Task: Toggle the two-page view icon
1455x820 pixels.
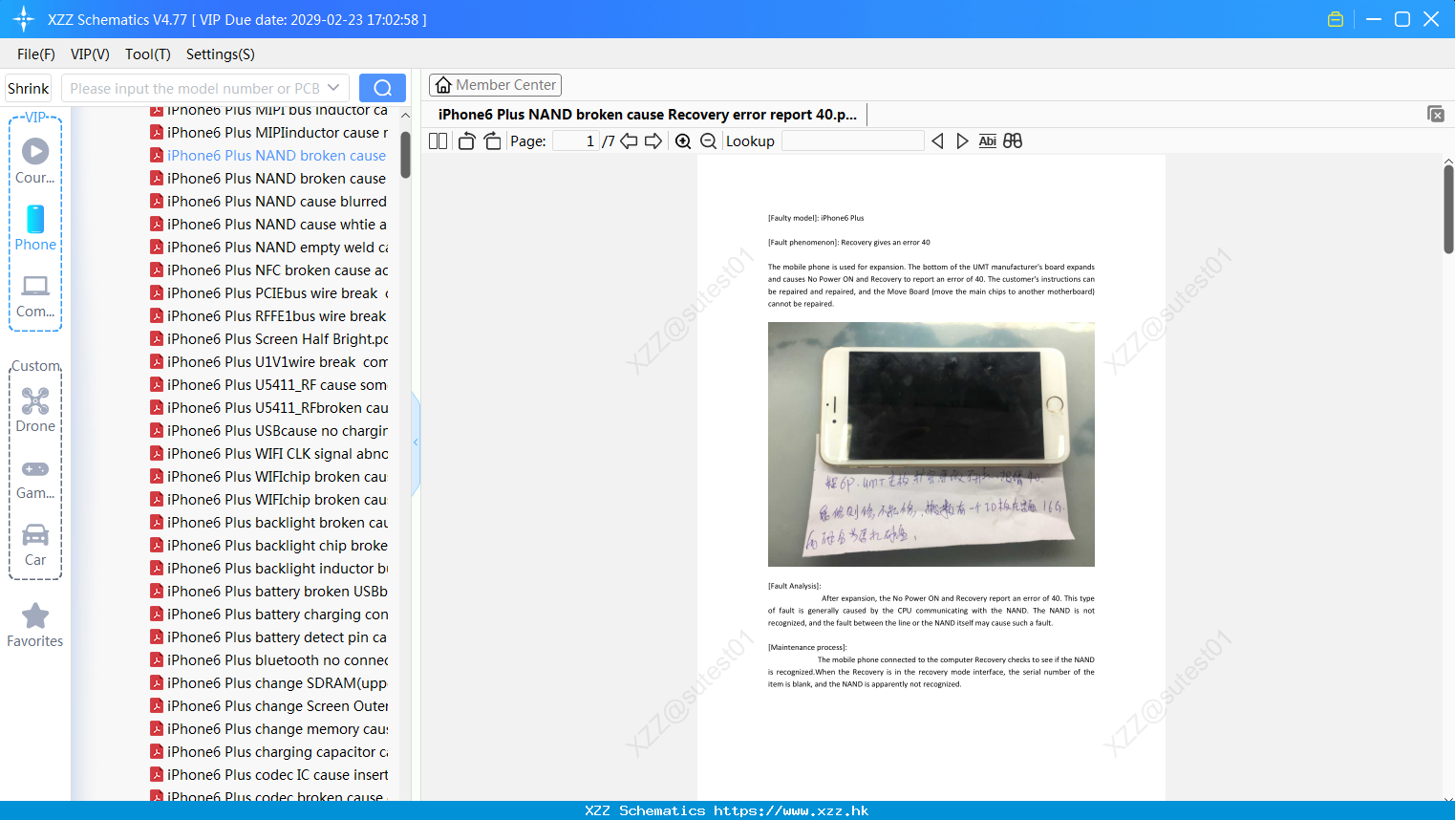Action: (x=438, y=141)
